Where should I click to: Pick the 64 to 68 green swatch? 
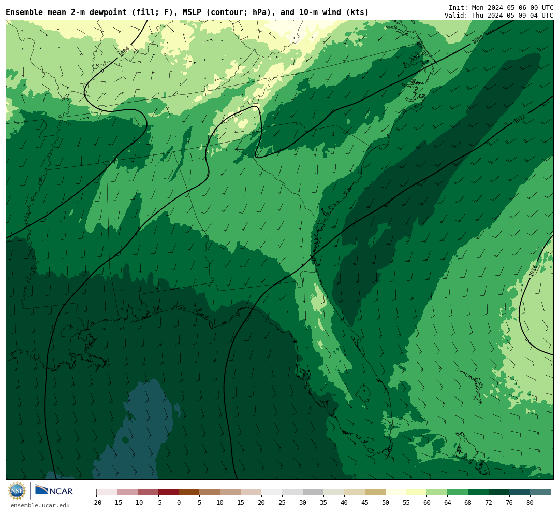[x=458, y=492]
